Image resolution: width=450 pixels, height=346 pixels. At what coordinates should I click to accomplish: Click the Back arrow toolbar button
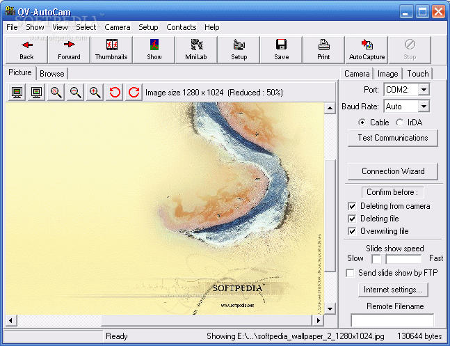[x=26, y=49]
